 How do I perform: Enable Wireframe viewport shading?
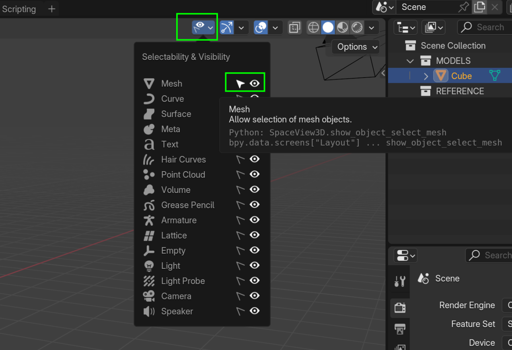click(x=313, y=27)
